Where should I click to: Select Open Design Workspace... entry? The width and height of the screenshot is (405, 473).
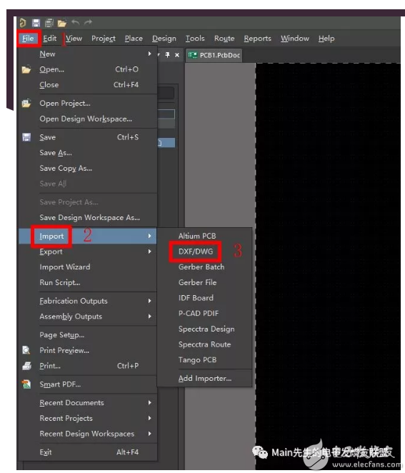pos(88,119)
